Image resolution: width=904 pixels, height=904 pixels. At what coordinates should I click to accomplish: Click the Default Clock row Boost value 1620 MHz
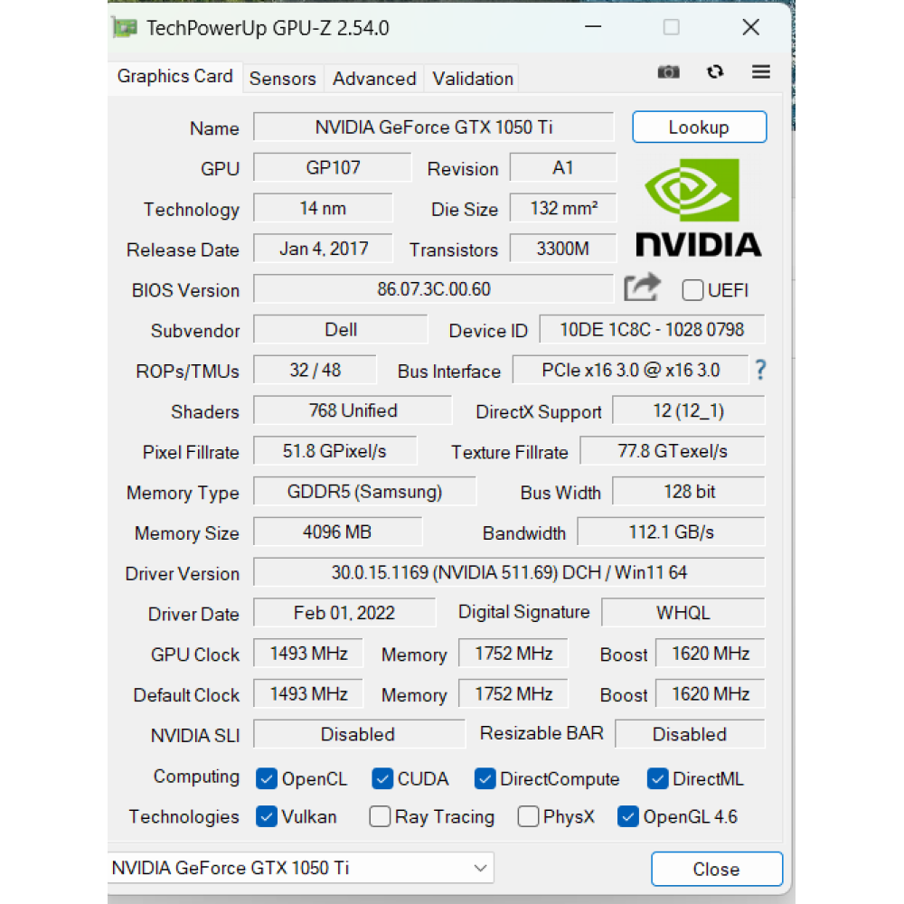click(x=711, y=693)
